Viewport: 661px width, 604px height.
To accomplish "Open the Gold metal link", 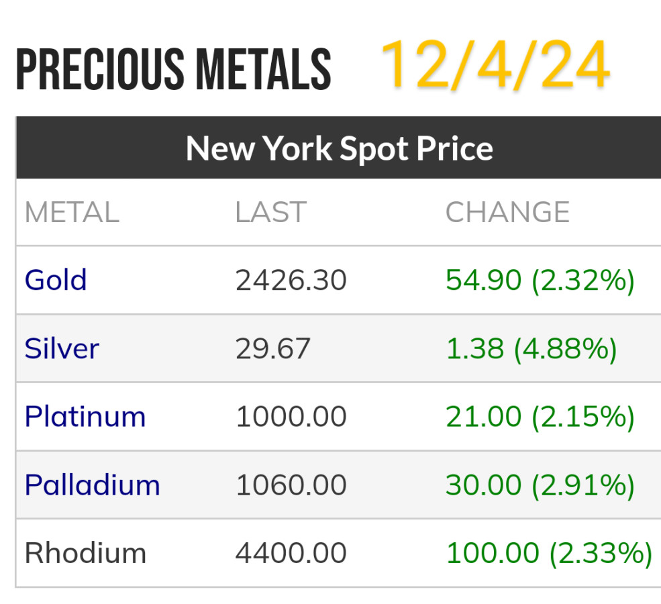I will click(x=56, y=280).
